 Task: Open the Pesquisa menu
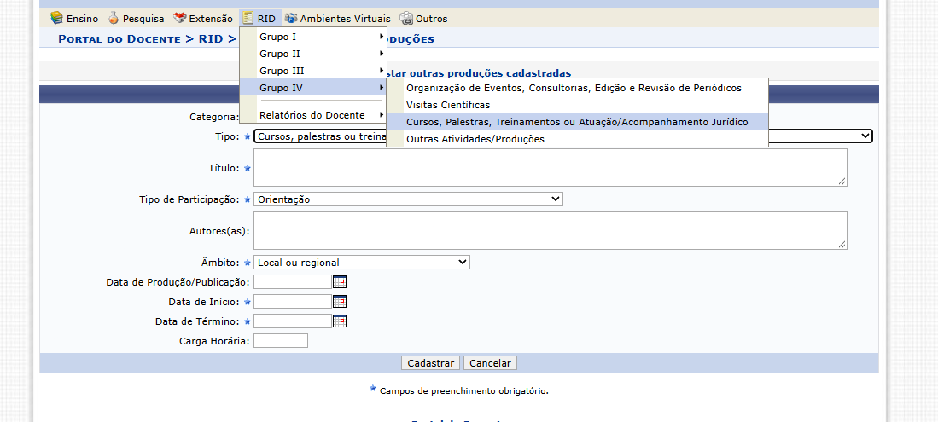click(136, 18)
